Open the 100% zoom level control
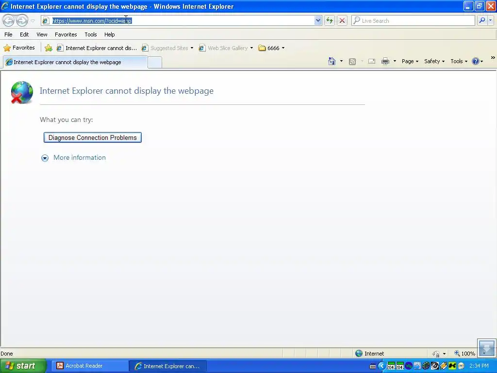 point(464,354)
